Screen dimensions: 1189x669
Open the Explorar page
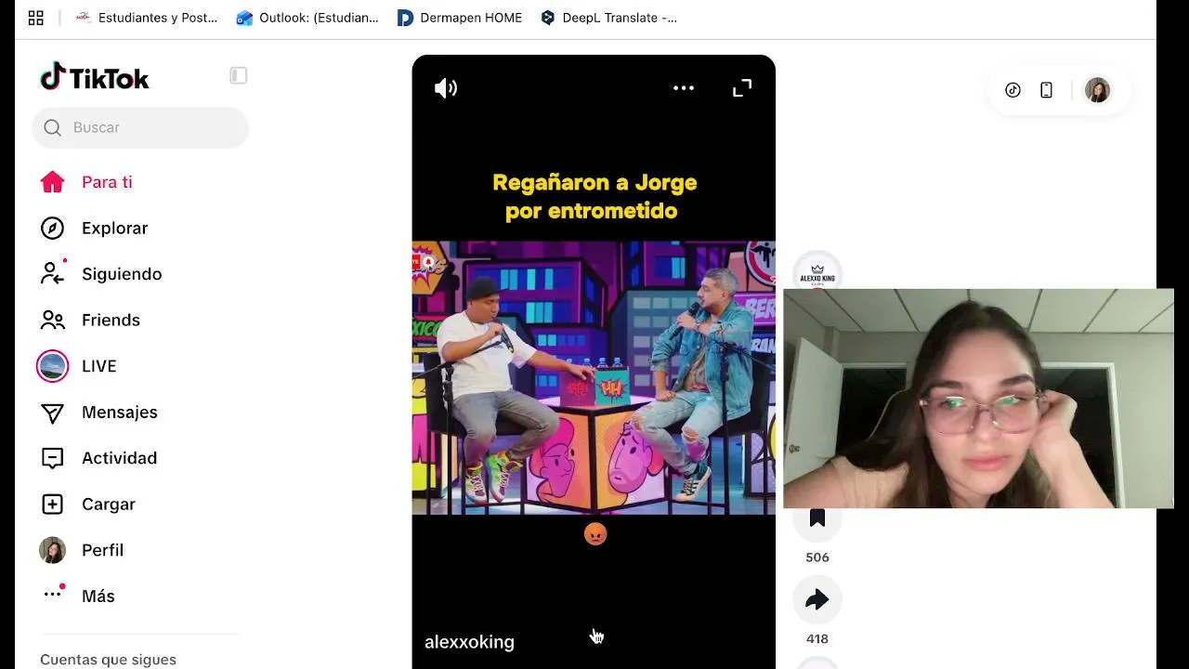point(94,229)
